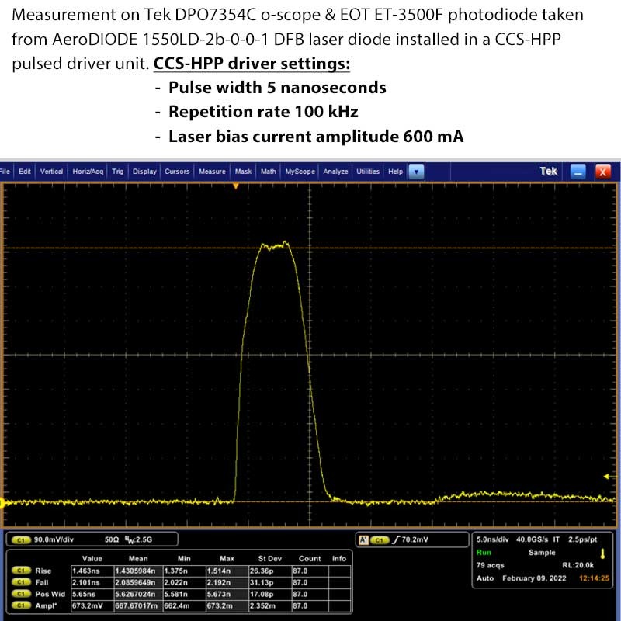Click the Mean column header
Viewport: 621px width, 621px height.
(138, 558)
